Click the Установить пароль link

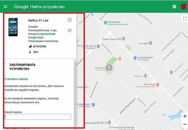tap(16, 79)
